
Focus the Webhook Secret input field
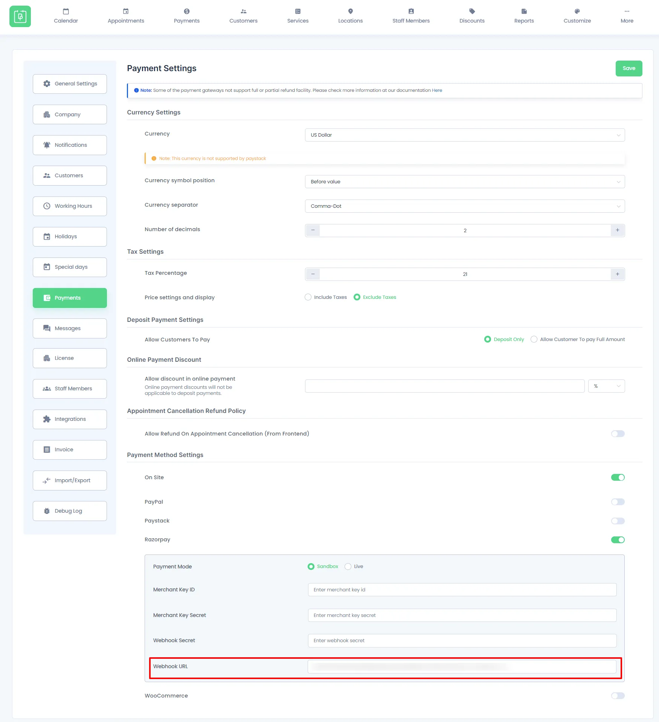pyautogui.click(x=462, y=641)
